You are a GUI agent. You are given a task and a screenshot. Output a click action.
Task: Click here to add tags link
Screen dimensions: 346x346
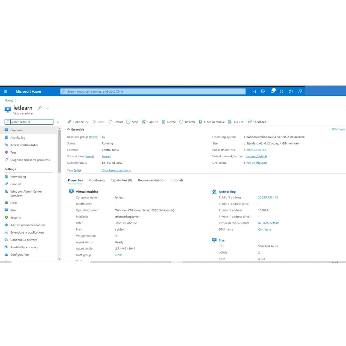116,170
